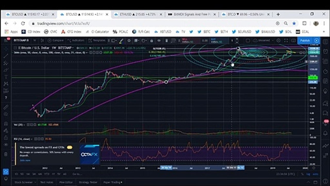Select the All time range
Viewport: 330px width, 186px height.
[65, 174]
